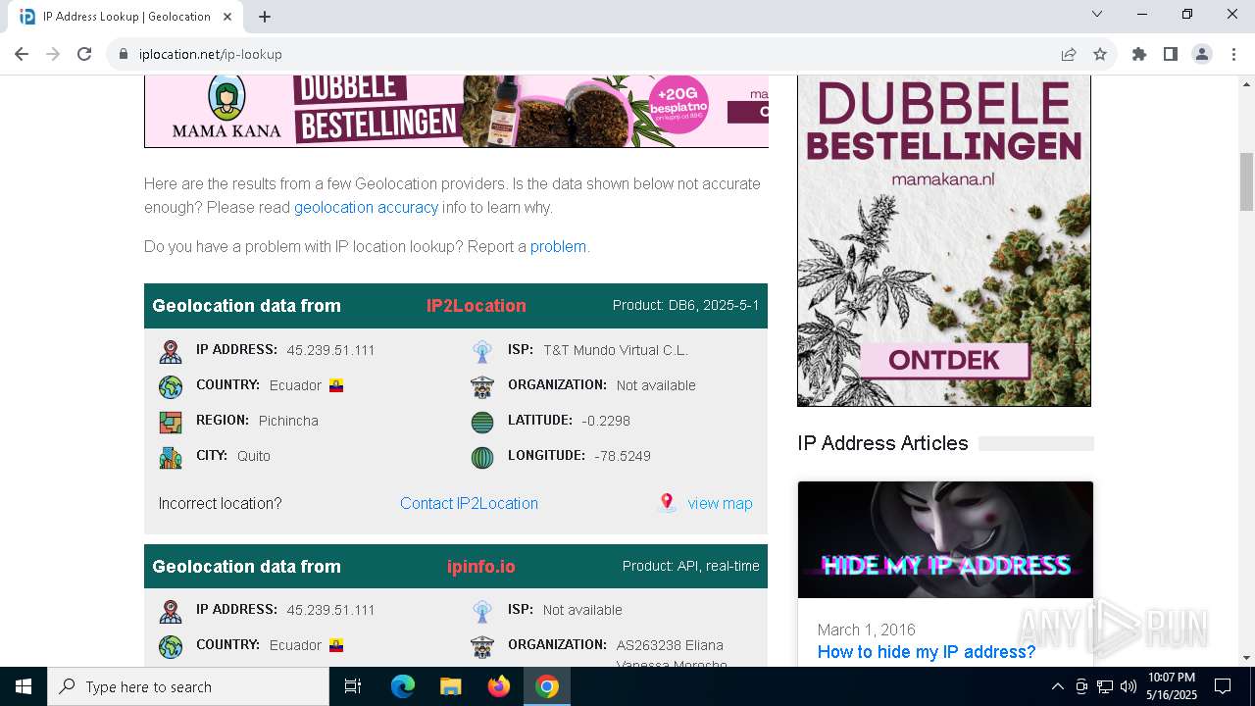
Task: Select the latitude value -0.2298
Action: [606, 421]
